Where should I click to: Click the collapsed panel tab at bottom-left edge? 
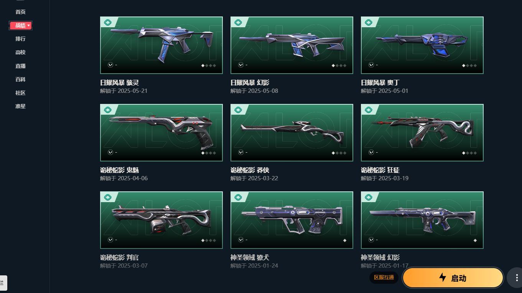pos(3,283)
